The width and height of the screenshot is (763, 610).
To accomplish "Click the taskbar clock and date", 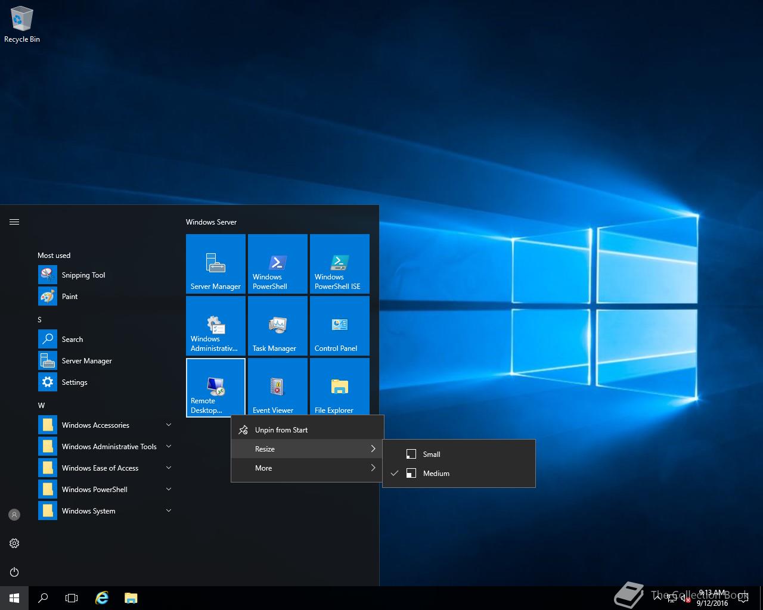I will (712, 598).
